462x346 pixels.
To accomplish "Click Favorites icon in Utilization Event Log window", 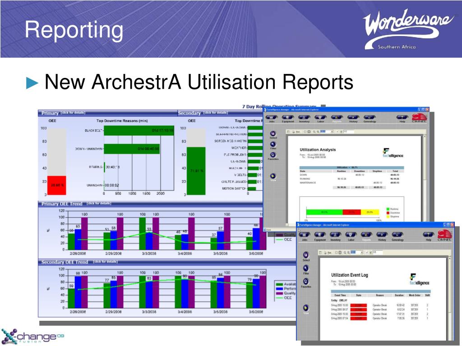I will pos(306,281).
